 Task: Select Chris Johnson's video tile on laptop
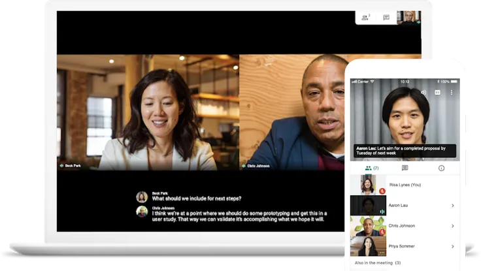pos(291,112)
